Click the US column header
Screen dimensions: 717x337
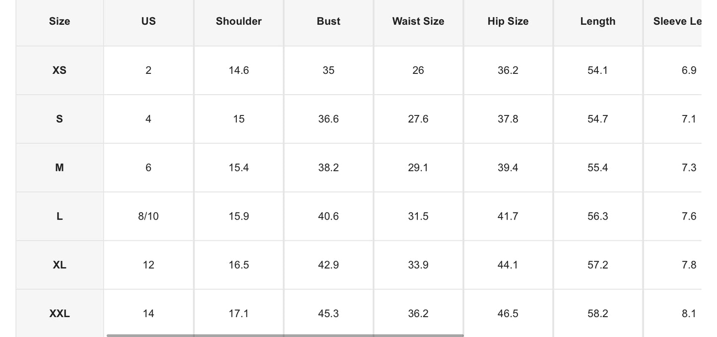pos(148,21)
